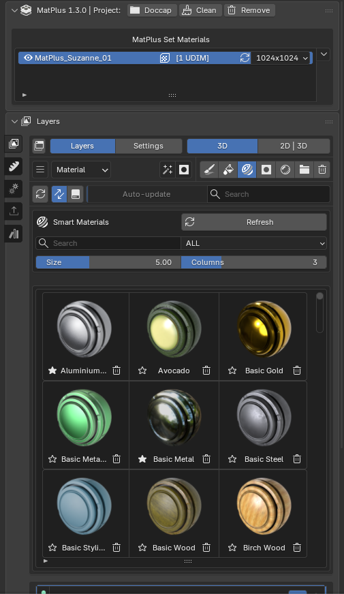Click the mask icon next to magic wand
Image resolution: width=344 pixels, height=594 pixels.
tap(184, 170)
